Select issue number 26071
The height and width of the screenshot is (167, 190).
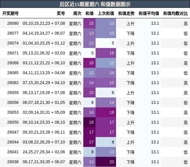[13, 53]
